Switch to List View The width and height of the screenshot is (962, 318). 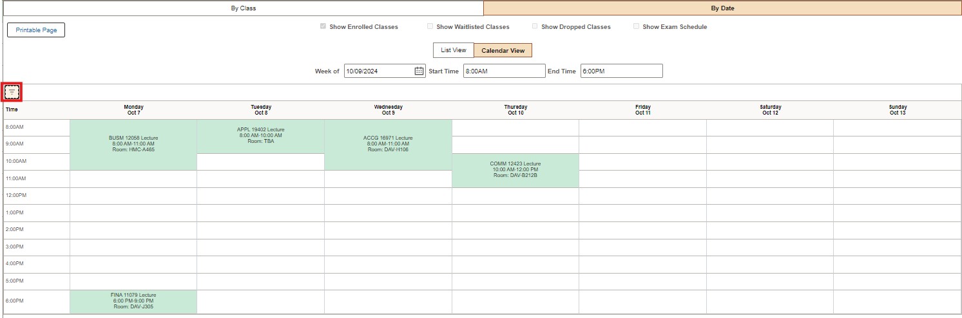tap(453, 50)
